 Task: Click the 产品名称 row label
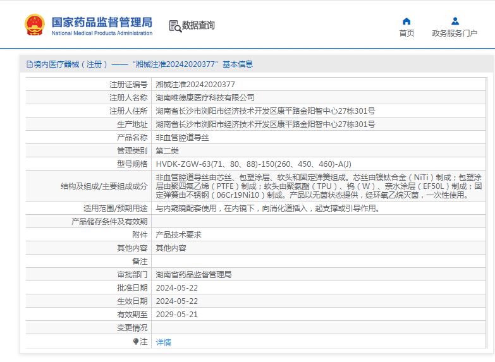tap(132, 138)
